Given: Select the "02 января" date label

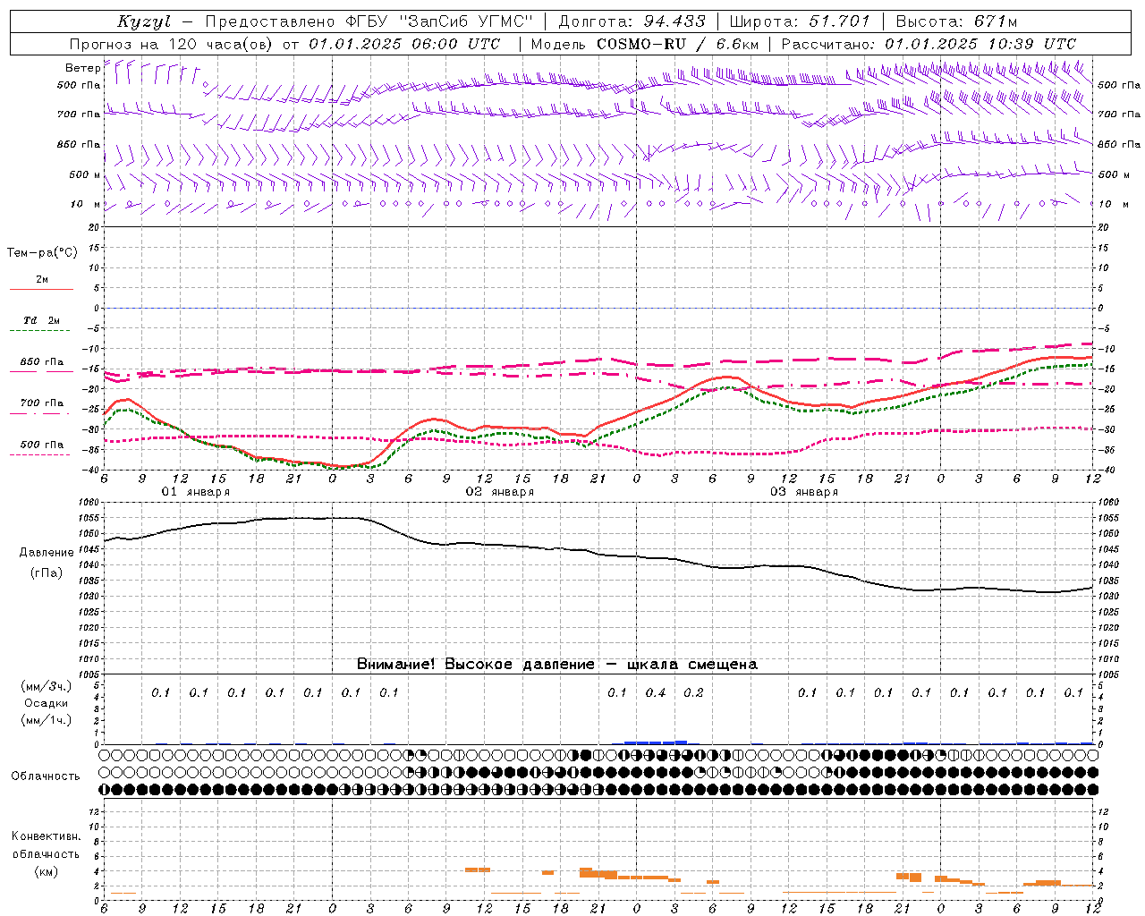Looking at the screenshot, I should (x=500, y=492).
